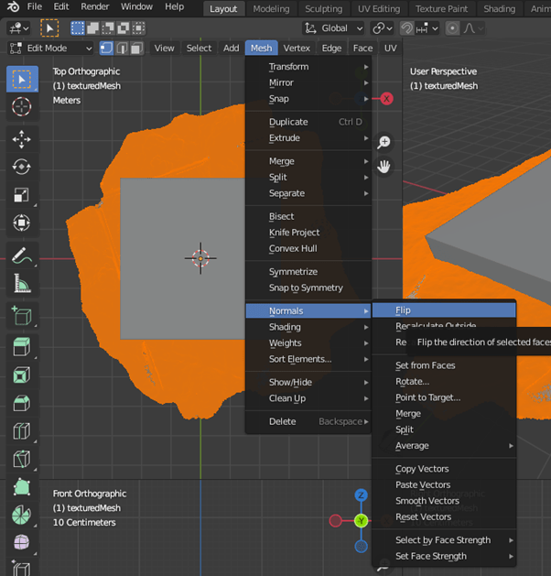Click the Bevel tool icon
Viewport: 551px width, 576px height.
coord(21,403)
